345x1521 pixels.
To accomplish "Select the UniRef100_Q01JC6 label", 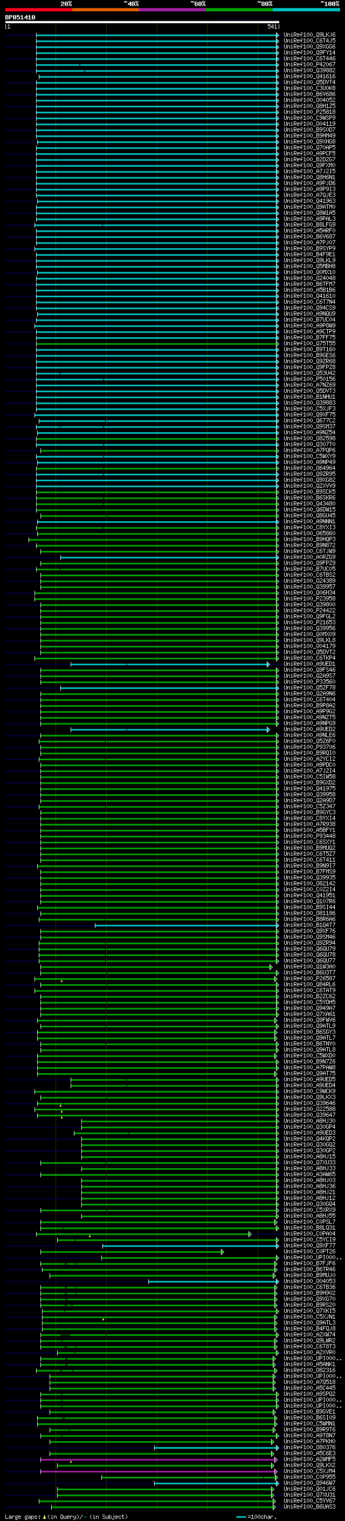I will (x=309, y=1489).
